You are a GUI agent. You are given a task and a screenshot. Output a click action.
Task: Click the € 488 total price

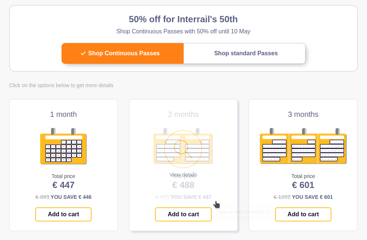(x=183, y=185)
